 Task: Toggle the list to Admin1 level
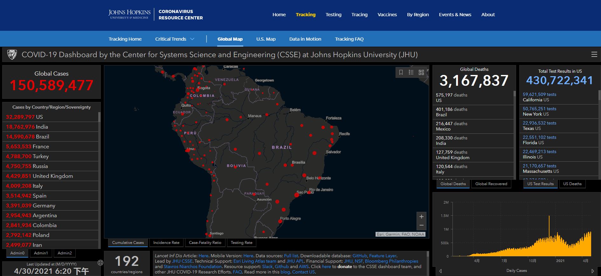41,253
